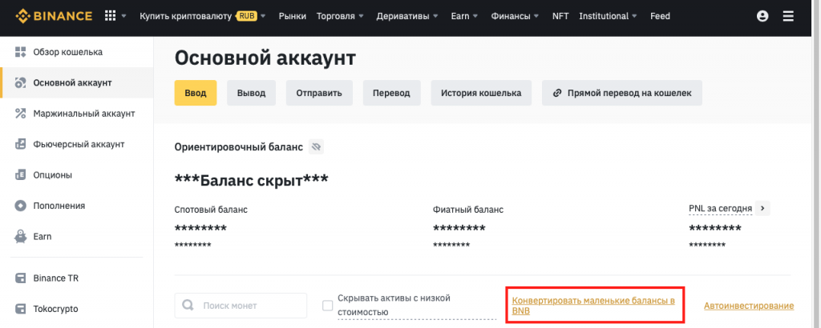
Task: Click the Вывод button
Action: [251, 93]
